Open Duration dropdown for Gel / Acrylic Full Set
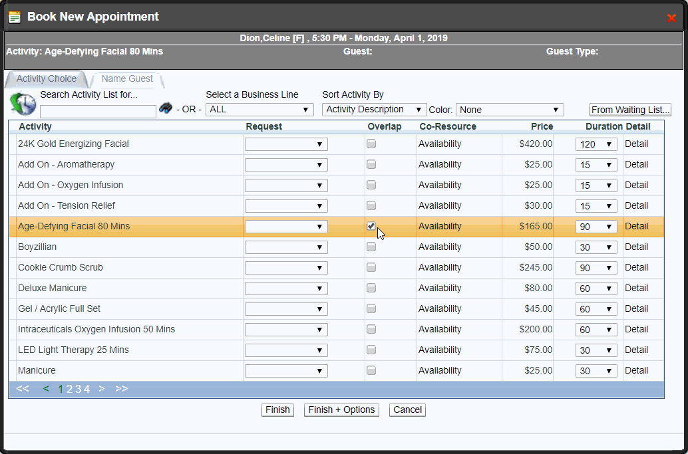This screenshot has width=688, height=454. pyautogui.click(x=596, y=309)
